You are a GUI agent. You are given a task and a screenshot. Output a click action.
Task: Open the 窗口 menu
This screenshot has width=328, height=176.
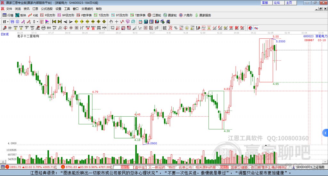76,9
